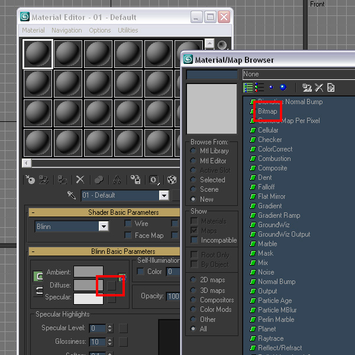Collapse the Blinn Basic Parameters rollout
This screenshot has width=355, height=355.
pos(33,251)
